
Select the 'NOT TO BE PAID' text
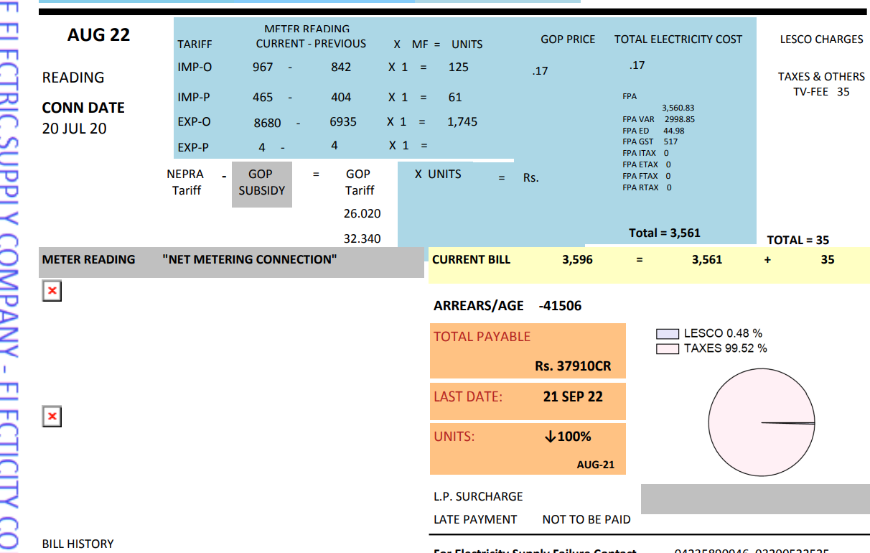click(x=586, y=519)
